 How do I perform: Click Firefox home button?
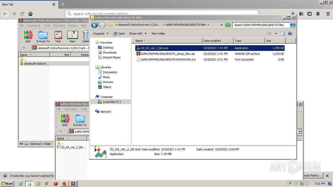(x=30, y=14)
